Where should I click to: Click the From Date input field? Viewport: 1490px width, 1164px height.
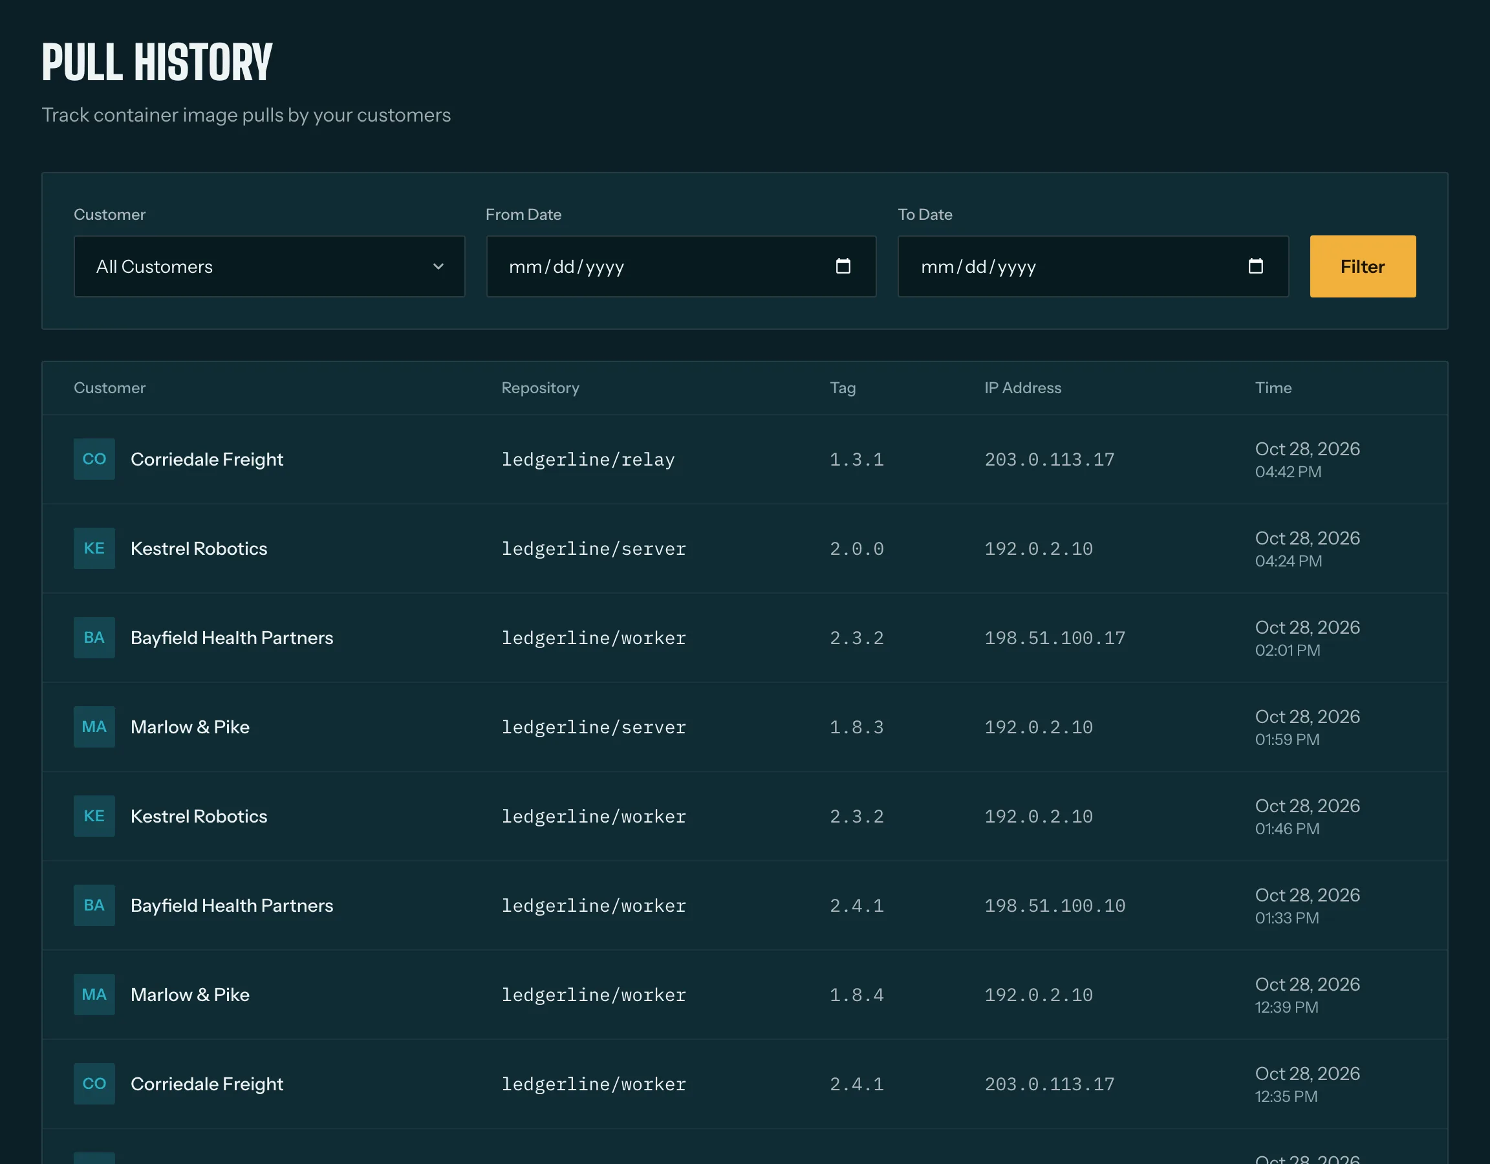(x=681, y=266)
